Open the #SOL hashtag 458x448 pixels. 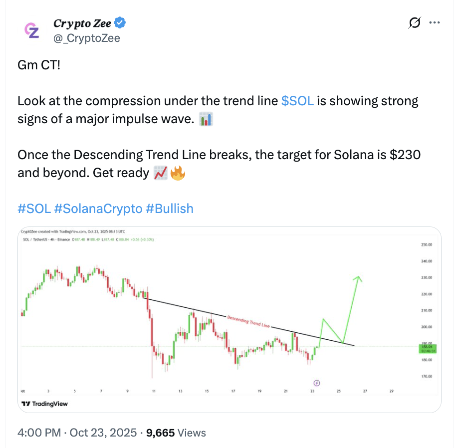(x=34, y=209)
